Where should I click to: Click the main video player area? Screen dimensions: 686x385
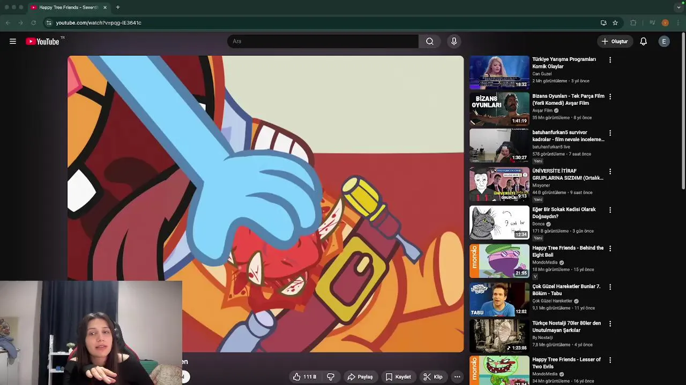[x=265, y=204]
